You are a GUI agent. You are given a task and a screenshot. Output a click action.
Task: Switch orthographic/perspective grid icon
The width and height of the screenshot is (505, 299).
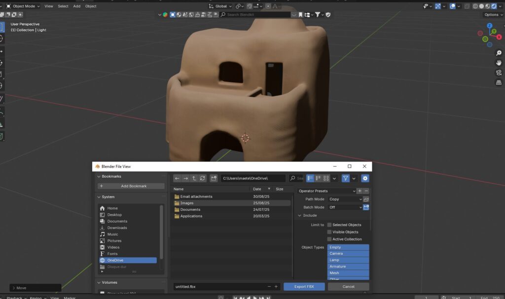[x=499, y=83]
